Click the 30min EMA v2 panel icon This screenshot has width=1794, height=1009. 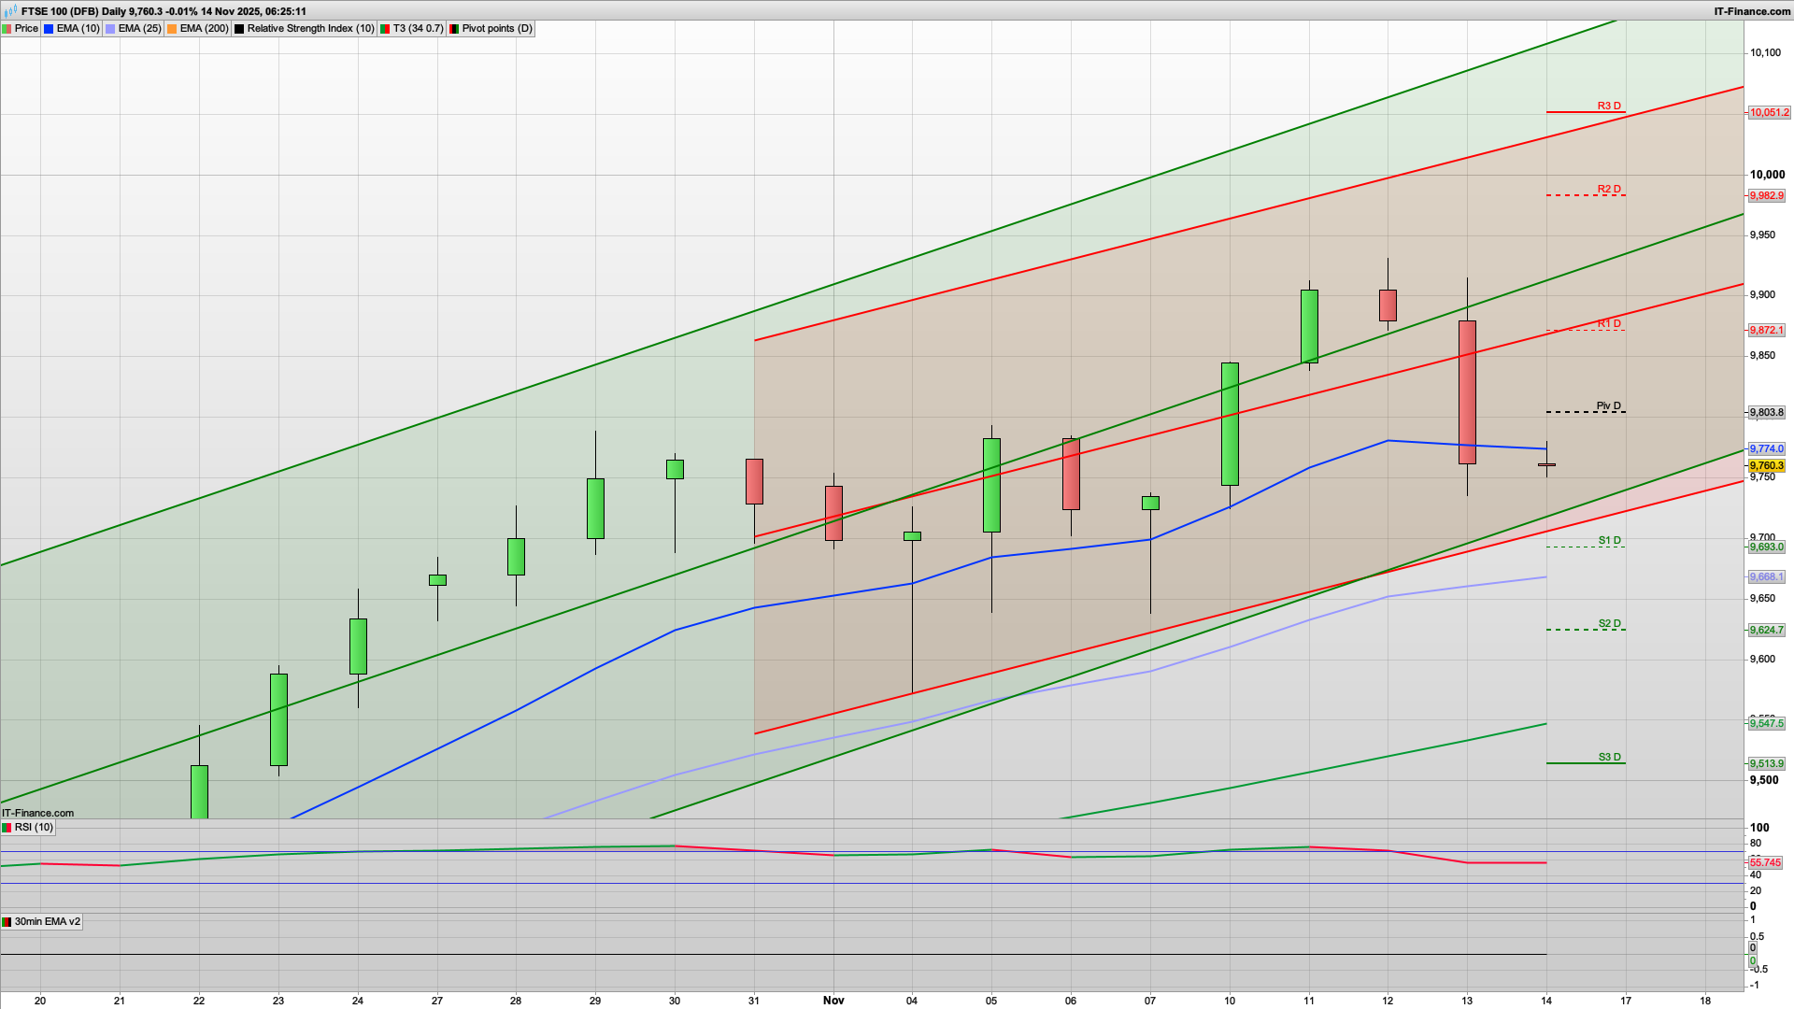point(7,923)
